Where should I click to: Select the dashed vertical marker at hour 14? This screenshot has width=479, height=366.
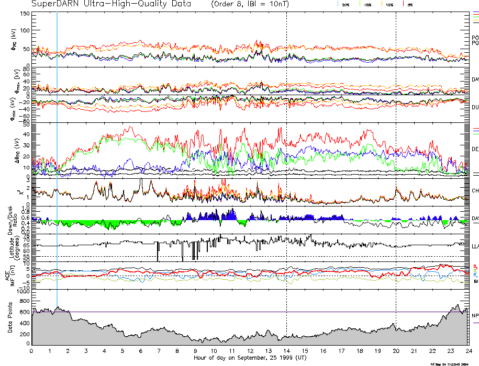[287, 157]
